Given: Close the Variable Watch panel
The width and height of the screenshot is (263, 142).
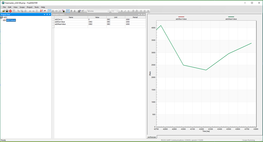Looking at the screenshot, I should (144, 14).
